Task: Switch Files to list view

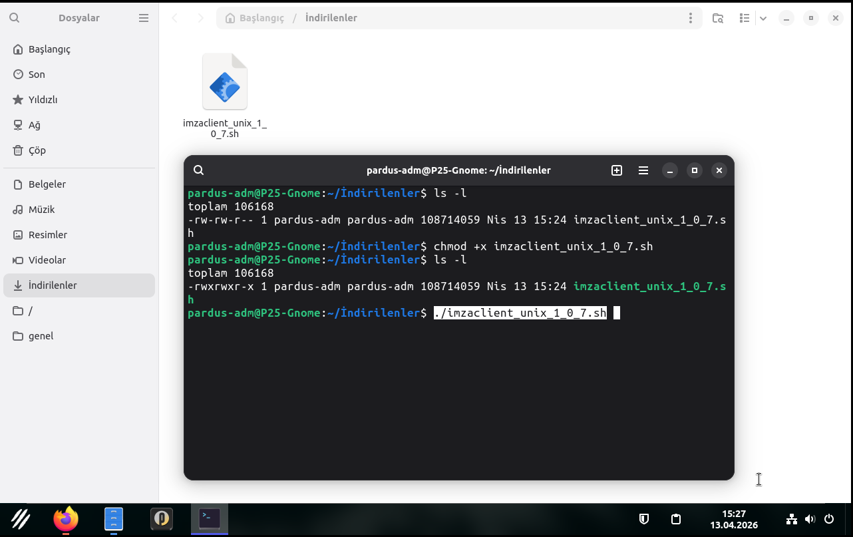Action: click(x=745, y=18)
